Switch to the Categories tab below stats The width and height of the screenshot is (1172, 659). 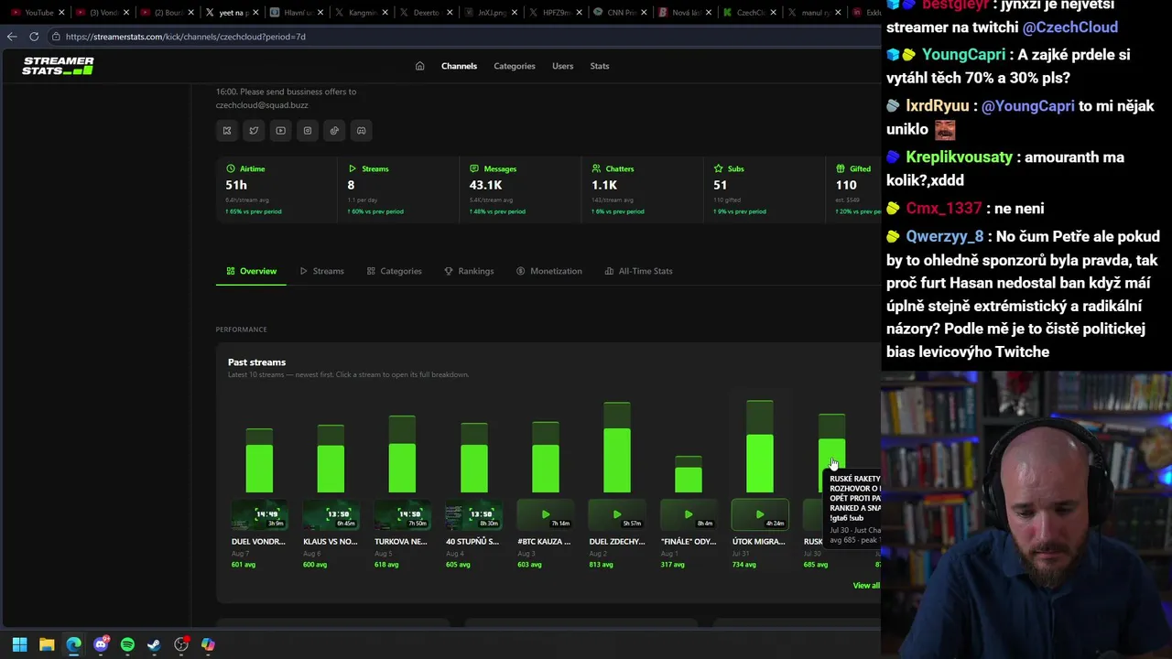click(x=394, y=271)
